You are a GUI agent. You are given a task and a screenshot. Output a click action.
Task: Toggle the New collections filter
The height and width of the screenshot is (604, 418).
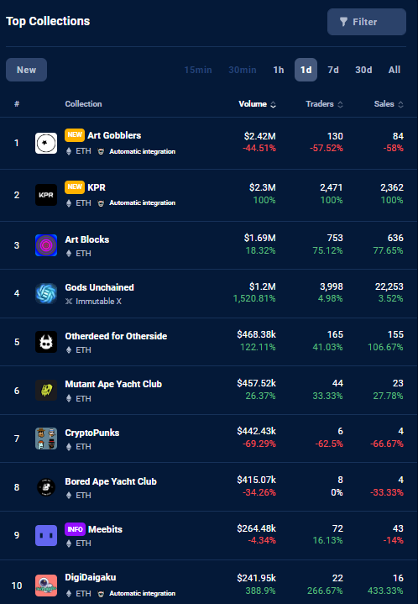click(26, 70)
